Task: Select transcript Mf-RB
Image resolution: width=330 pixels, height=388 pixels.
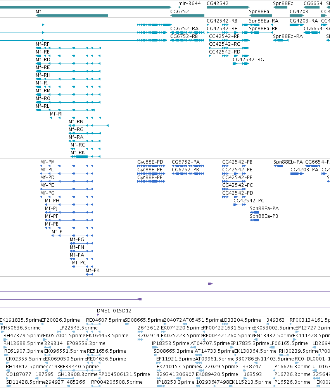Action: pyautogui.click(x=68, y=56)
